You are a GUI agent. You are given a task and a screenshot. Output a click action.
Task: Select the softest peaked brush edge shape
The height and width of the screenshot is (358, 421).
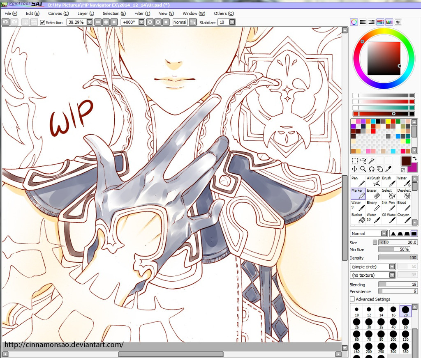(x=393, y=234)
